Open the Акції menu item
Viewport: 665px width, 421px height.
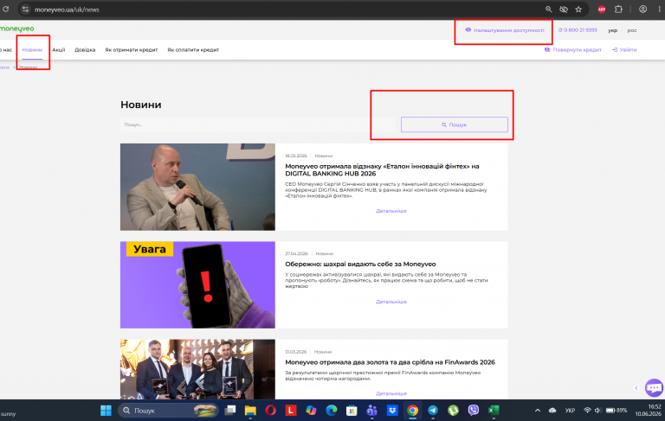(x=59, y=50)
